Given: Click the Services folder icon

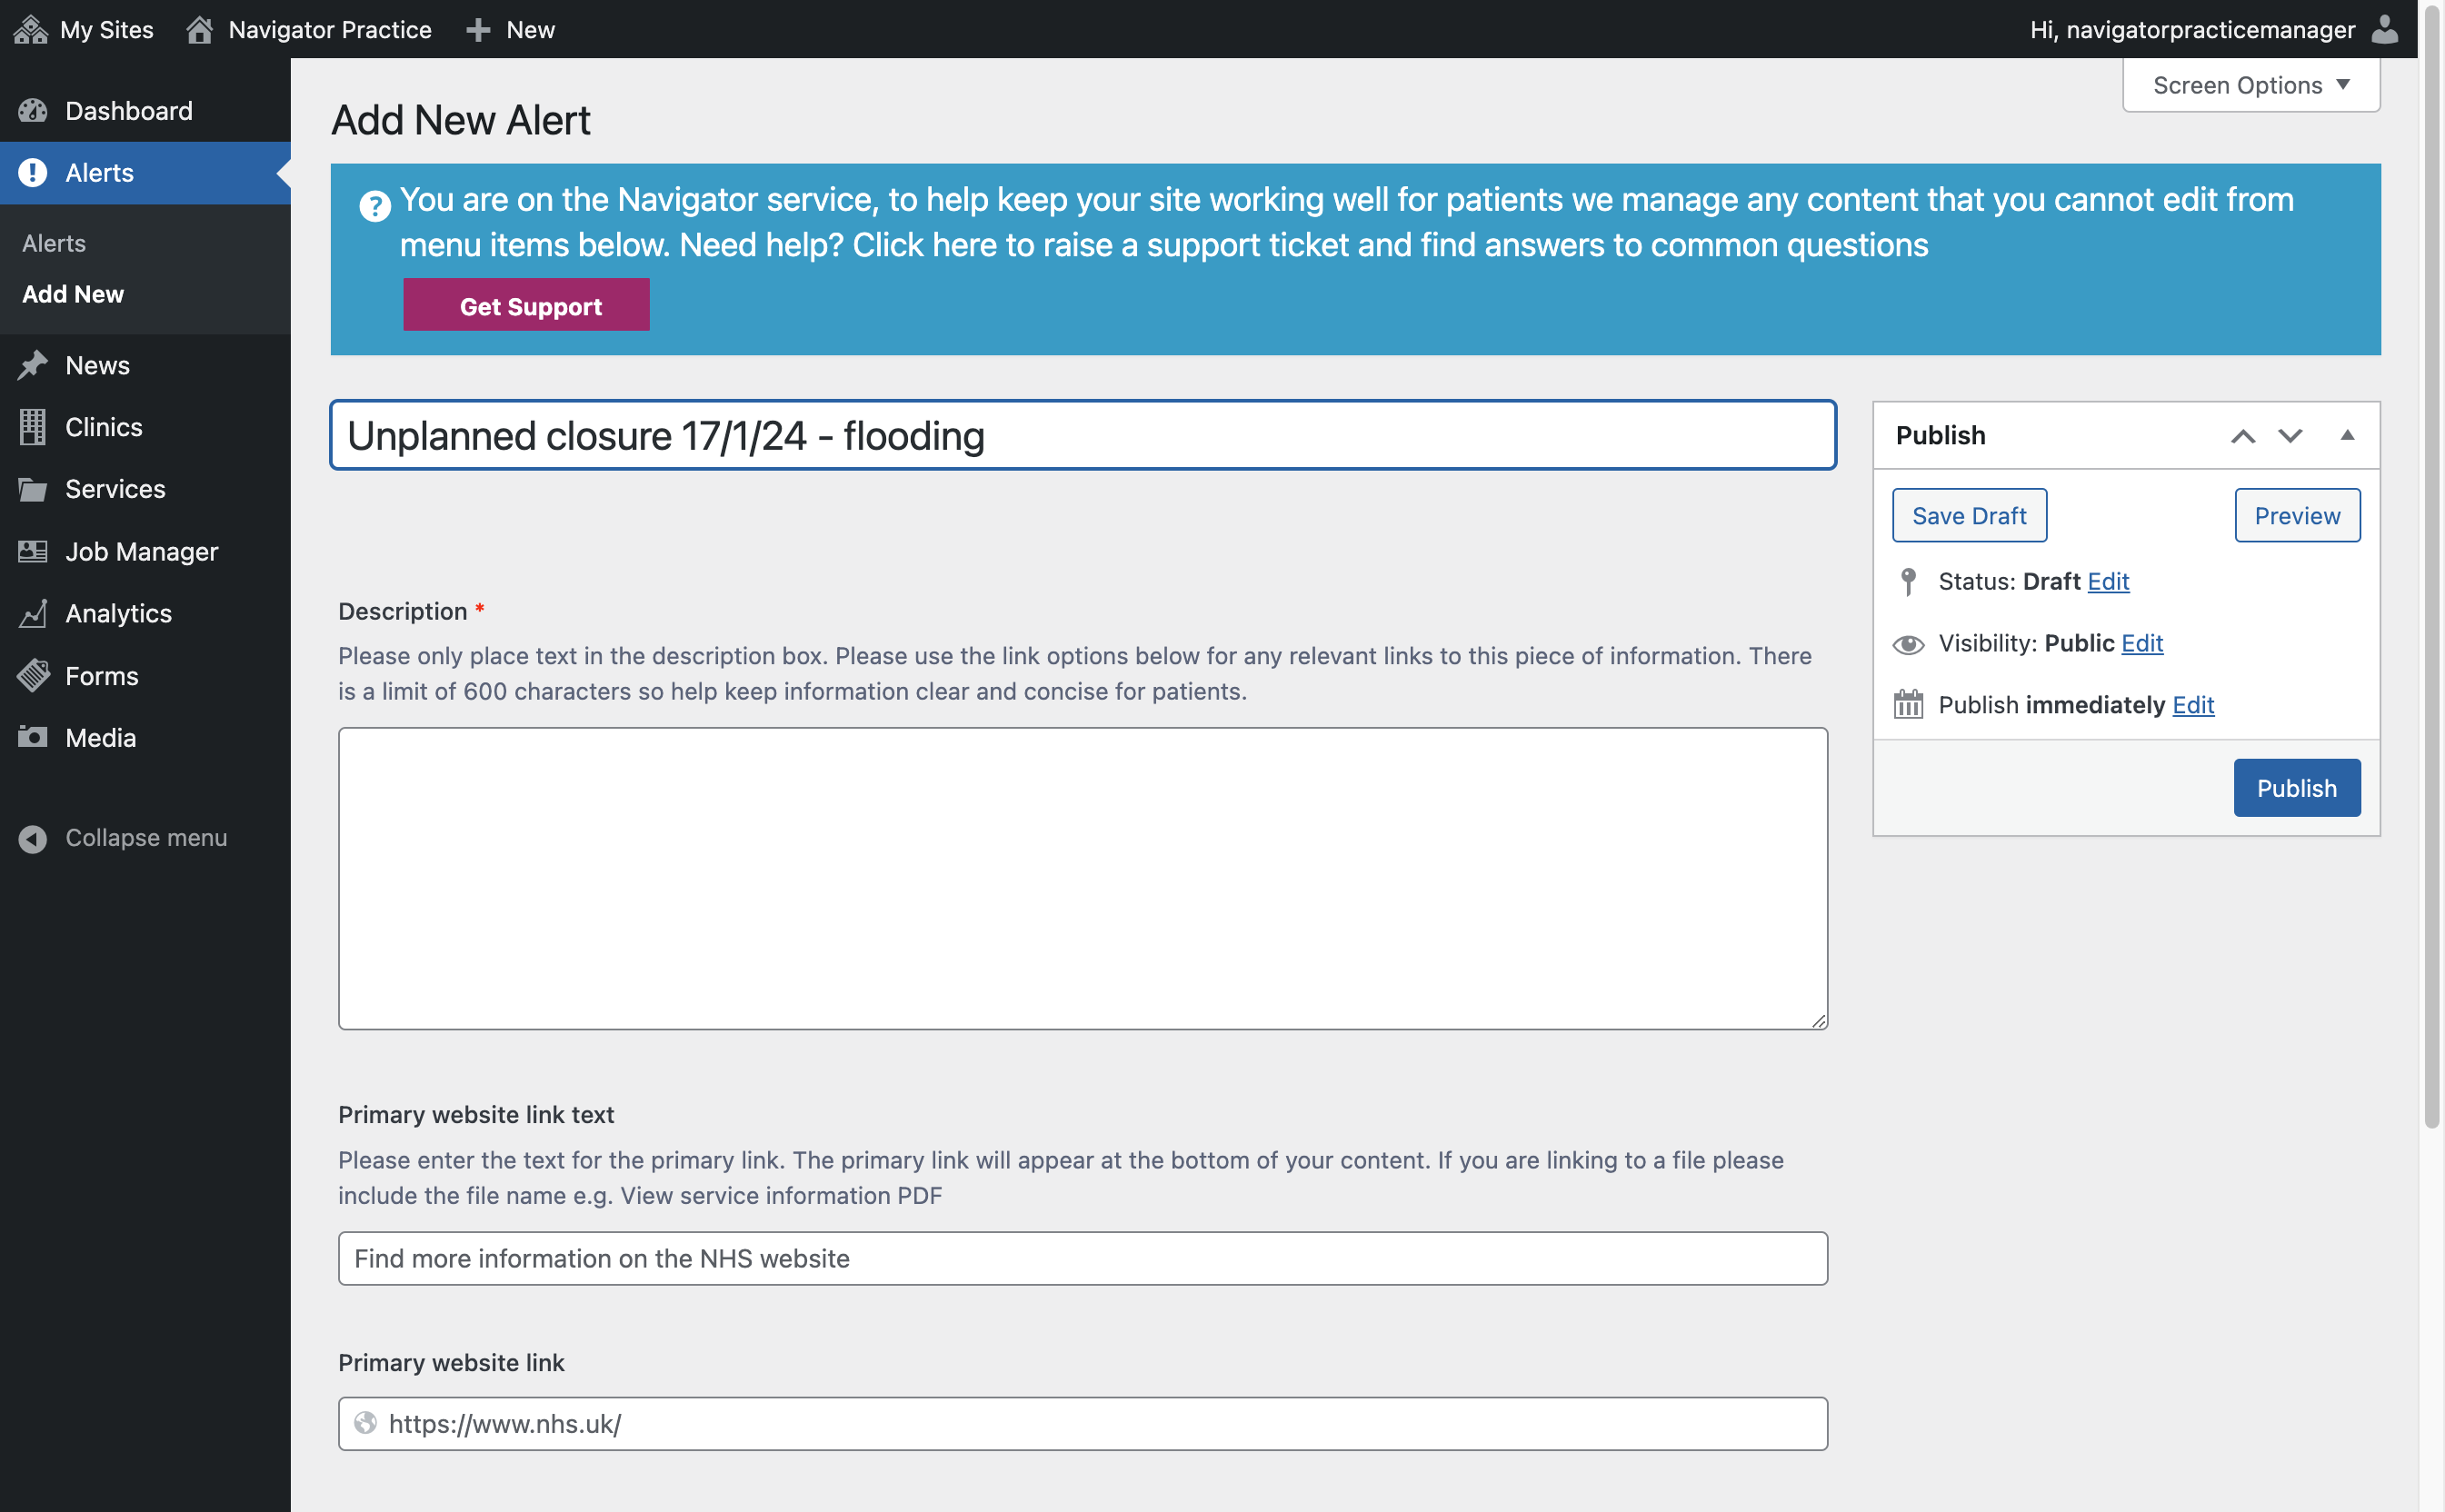Looking at the screenshot, I should coord(33,489).
